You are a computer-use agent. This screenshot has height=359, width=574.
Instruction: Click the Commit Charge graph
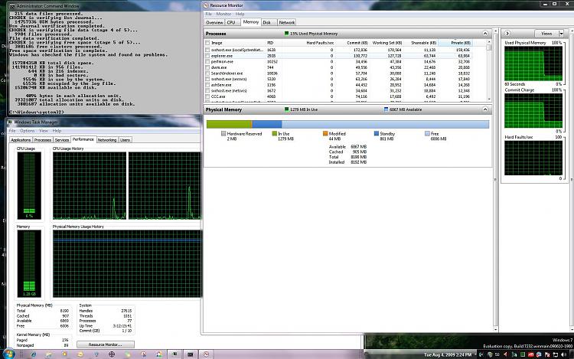(x=533, y=110)
